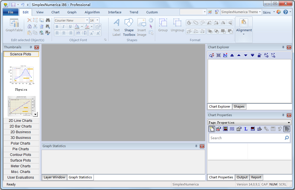Viewport: 295px width, 190px height.
Task: Expand the thumbnails list down arrow
Action: tap(35, 114)
